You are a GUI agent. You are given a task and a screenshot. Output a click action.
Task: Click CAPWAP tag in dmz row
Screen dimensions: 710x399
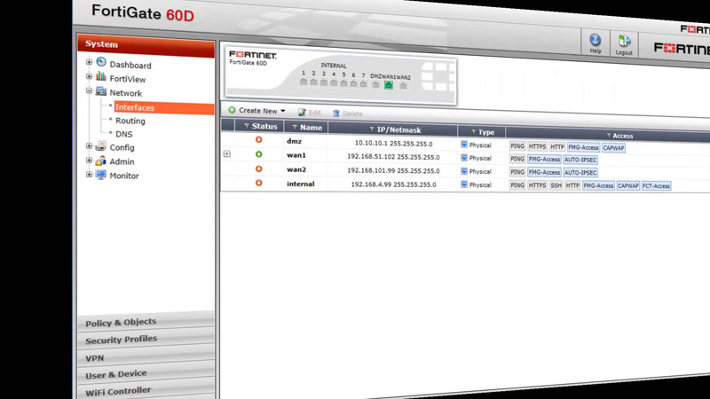(x=613, y=148)
